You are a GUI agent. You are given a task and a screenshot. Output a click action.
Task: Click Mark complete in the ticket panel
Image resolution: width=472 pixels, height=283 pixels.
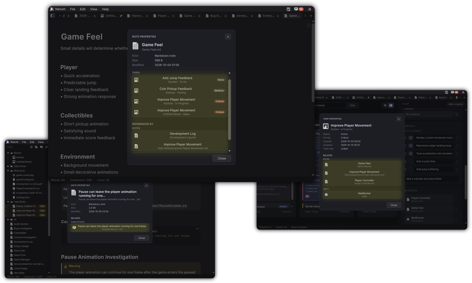(x=456, y=104)
